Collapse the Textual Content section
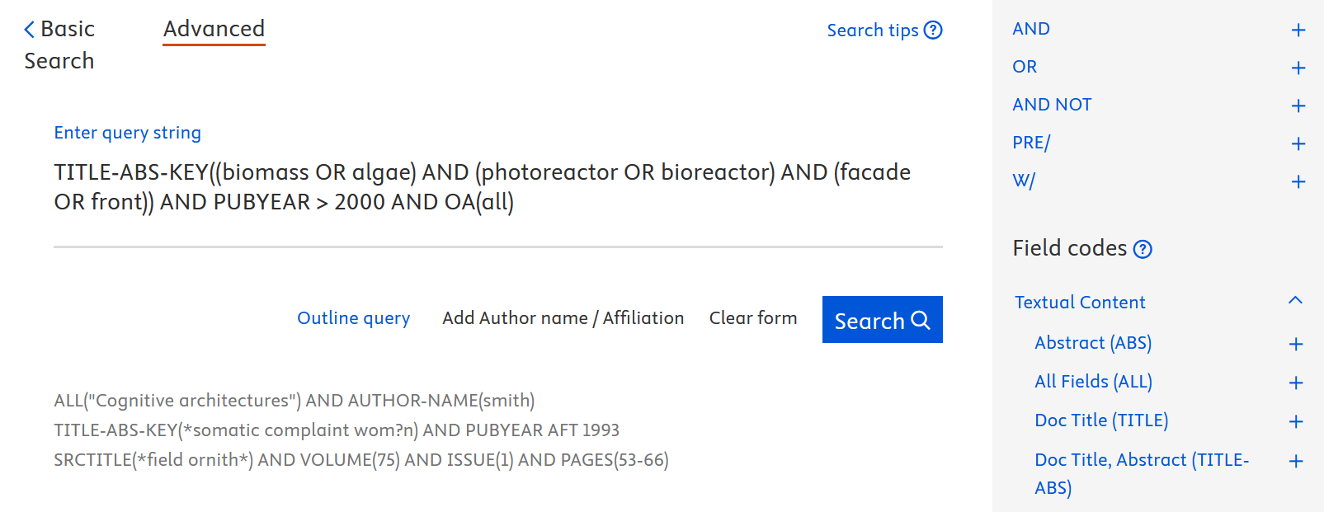The image size is (1324, 512). [1295, 301]
